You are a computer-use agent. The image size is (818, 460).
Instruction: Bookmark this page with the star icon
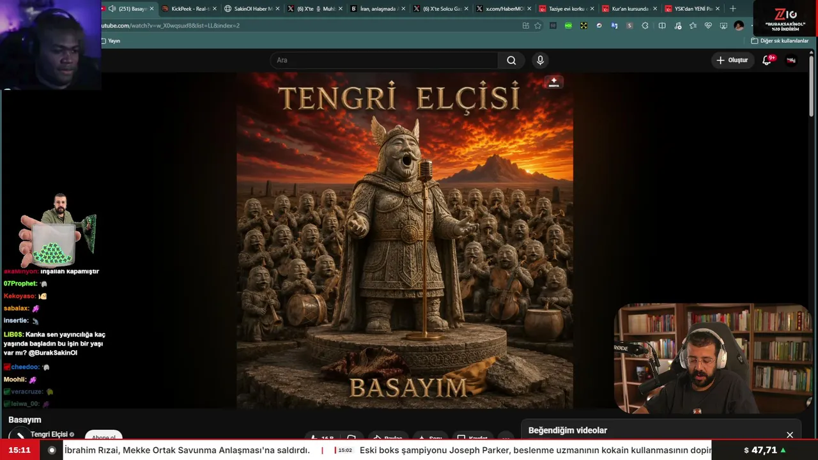point(538,26)
